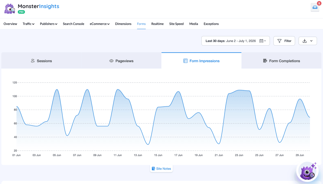Click the green PRO badge

click(x=21, y=12)
